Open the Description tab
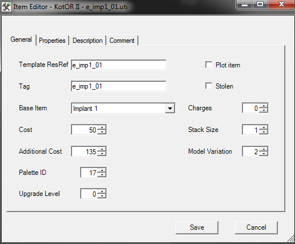This screenshot has height=244, width=295. pyautogui.click(x=87, y=41)
